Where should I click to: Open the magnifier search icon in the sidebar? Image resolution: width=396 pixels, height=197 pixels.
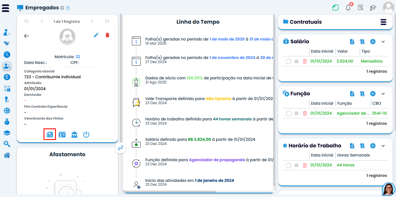coord(7,144)
